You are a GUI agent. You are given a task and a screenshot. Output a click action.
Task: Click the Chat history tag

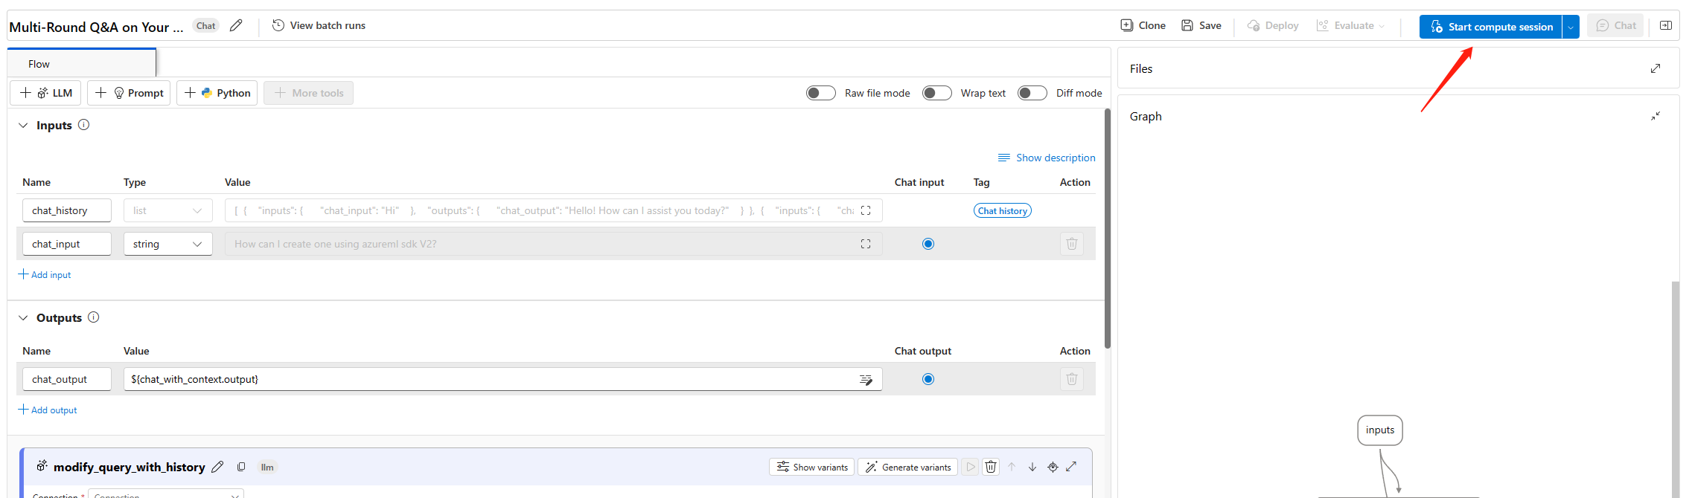point(1002,210)
